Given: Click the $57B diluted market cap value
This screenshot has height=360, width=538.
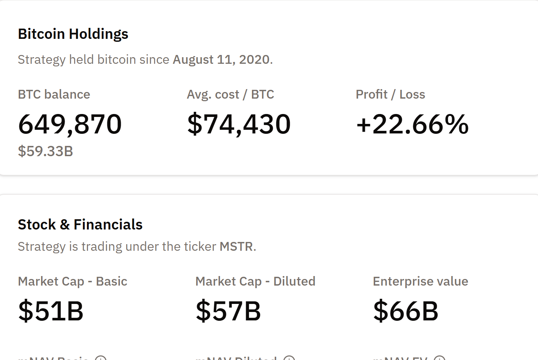Looking at the screenshot, I should (x=228, y=311).
